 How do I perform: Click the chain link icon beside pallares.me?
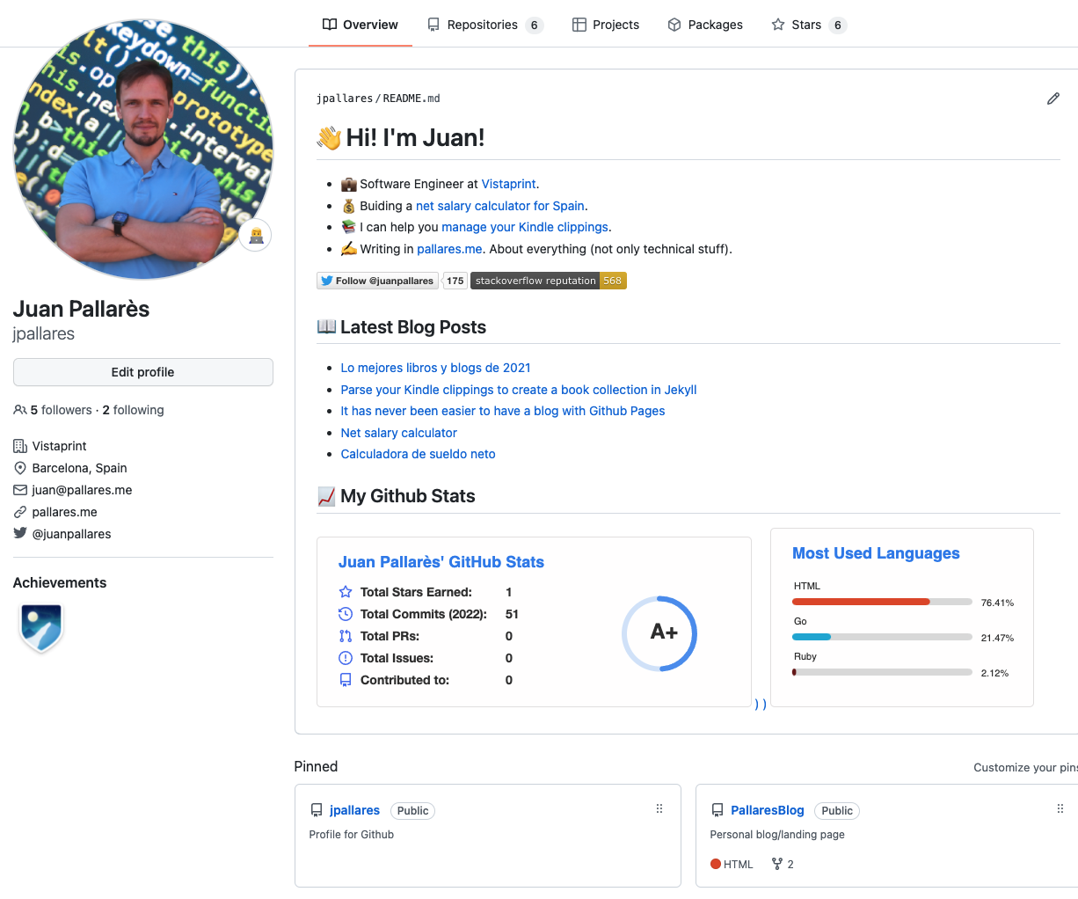19,512
